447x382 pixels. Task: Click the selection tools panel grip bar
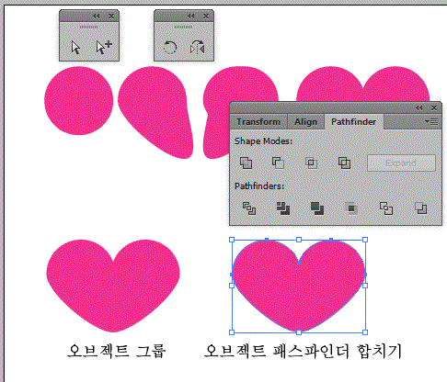pos(89,27)
